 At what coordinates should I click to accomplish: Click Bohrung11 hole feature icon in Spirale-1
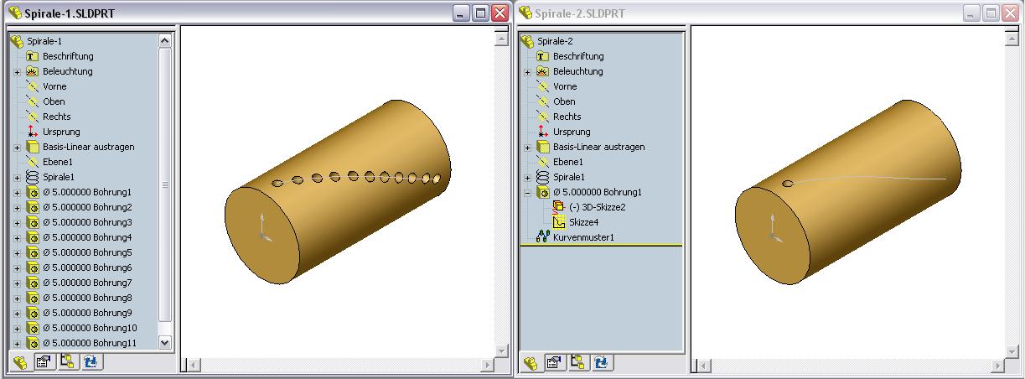34,343
